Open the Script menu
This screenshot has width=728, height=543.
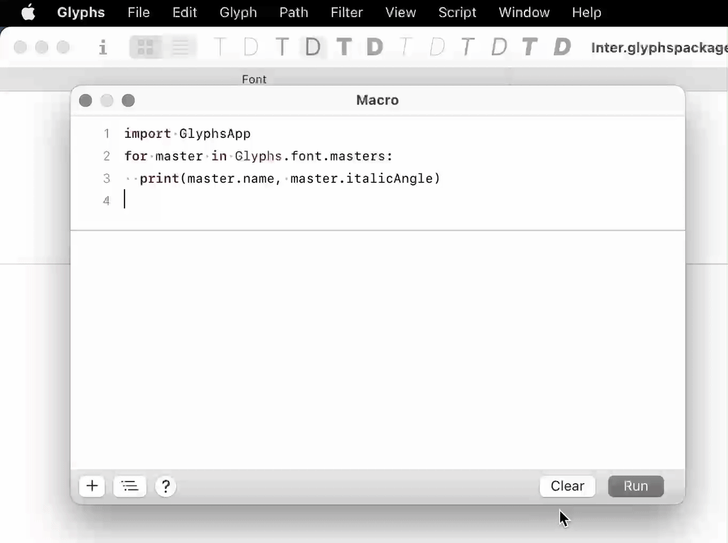[x=457, y=13]
